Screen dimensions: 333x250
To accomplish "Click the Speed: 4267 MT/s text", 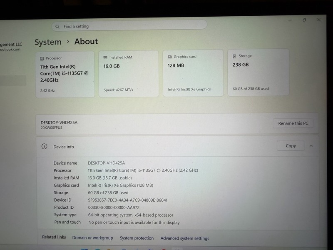I will (118, 90).
